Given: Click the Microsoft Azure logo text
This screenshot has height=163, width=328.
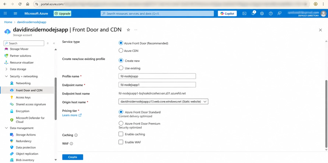Looking at the screenshot, I should pyautogui.click(x=36, y=13).
